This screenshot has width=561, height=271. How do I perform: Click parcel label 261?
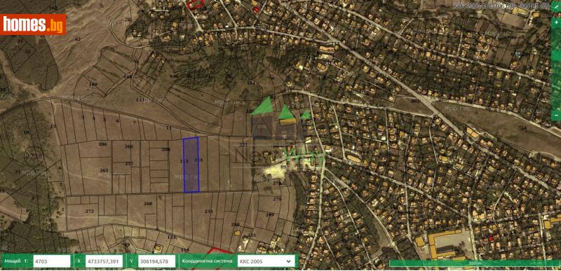pyautogui.click(x=104, y=170)
